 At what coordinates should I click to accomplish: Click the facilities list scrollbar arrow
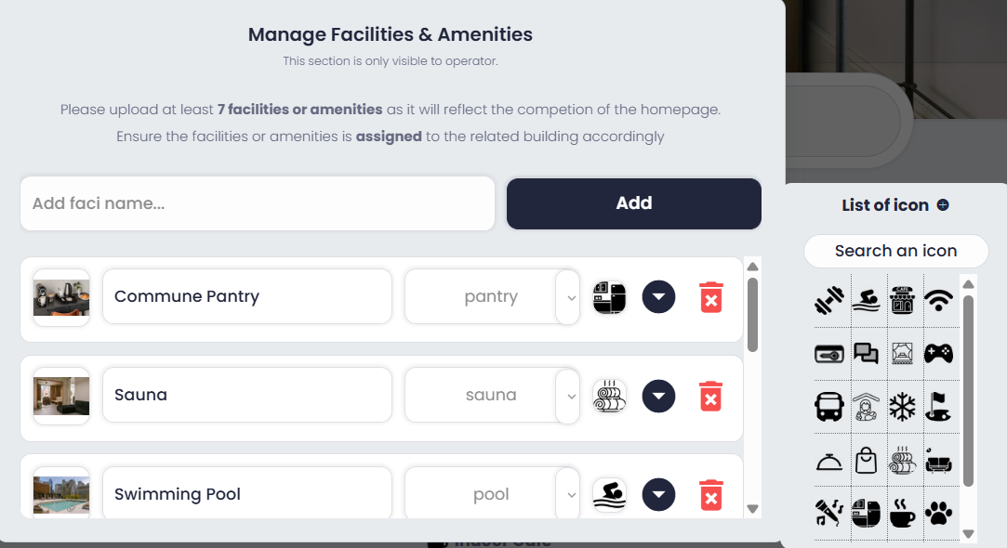pyautogui.click(x=751, y=266)
